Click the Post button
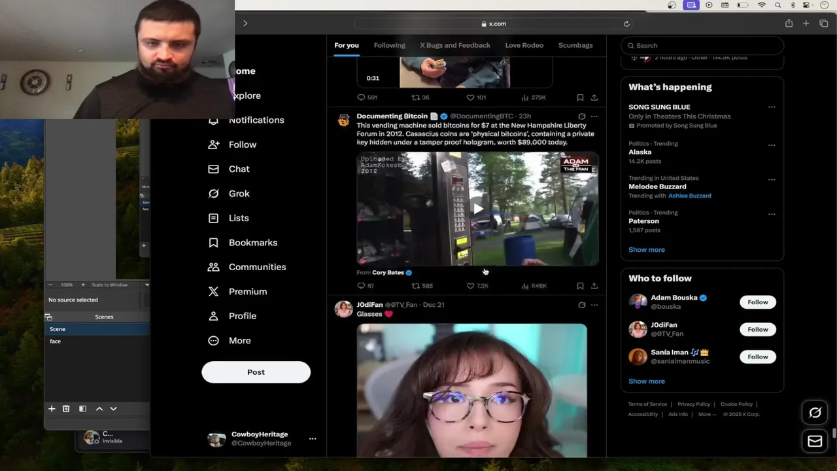 [x=256, y=372]
